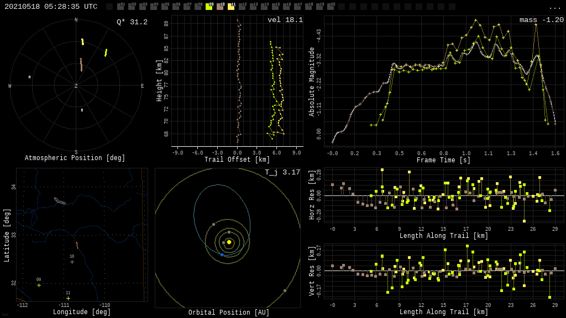Click station 10 cross marker on map
This screenshot has height=318, width=566.
coord(72,262)
